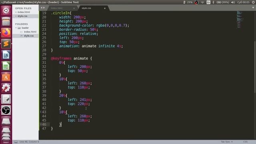256x144 pixels.
Task: Click Sublime Text dock icon
Action: click(6, 44)
